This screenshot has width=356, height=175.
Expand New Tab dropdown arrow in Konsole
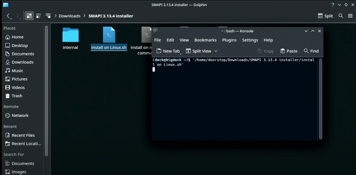pos(181,53)
